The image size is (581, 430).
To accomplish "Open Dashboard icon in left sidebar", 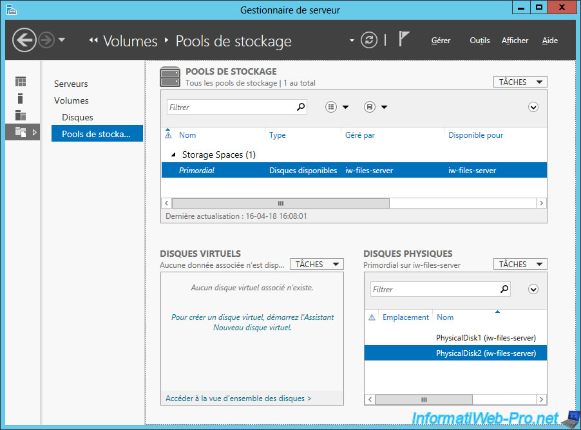I will 21,82.
